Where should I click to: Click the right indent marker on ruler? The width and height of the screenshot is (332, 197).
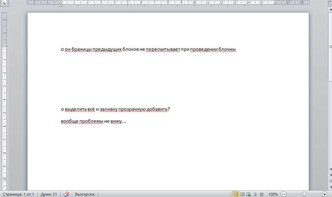pyautogui.click(x=274, y=3)
